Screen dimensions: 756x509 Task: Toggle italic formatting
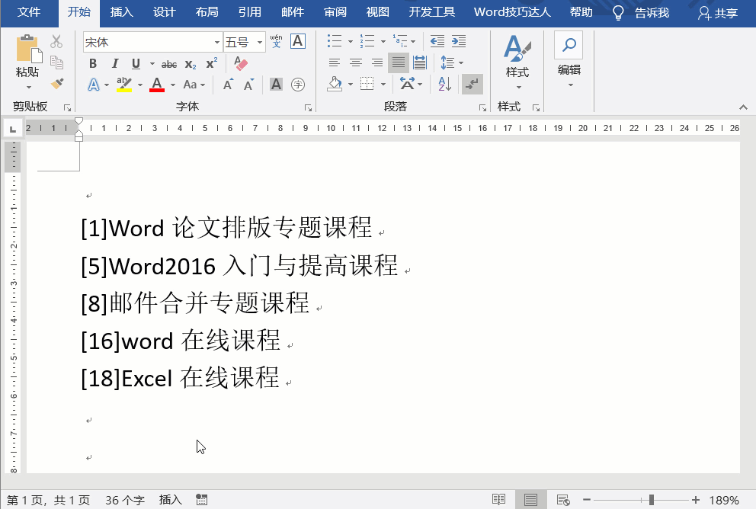pos(115,63)
